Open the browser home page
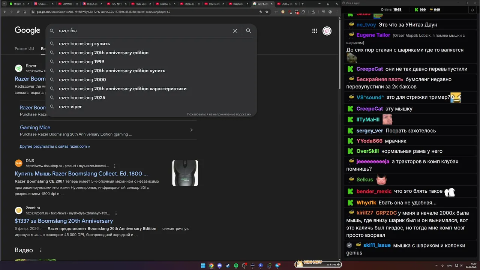This screenshot has width=480, height=270. [x=25, y=12]
